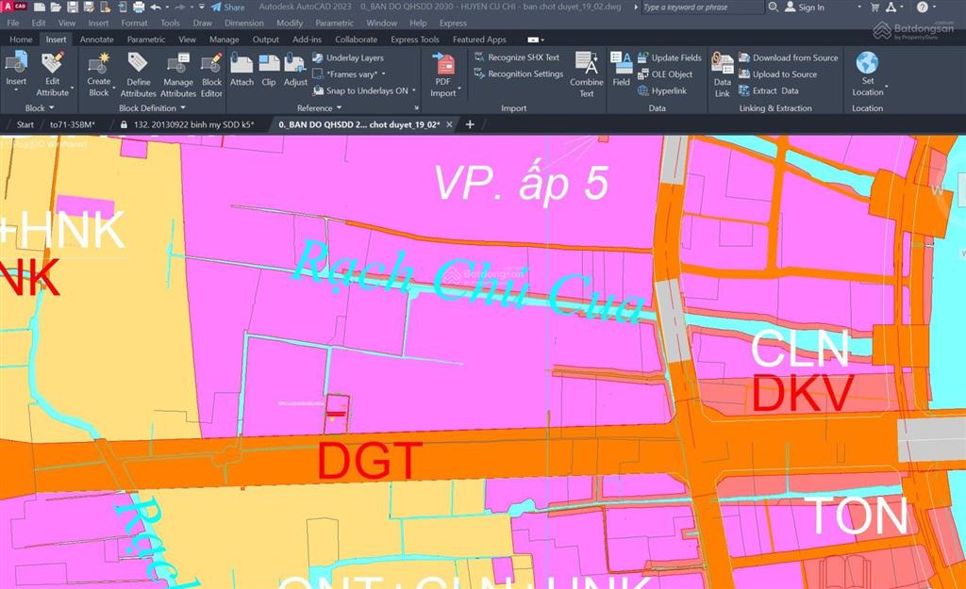The width and height of the screenshot is (966, 589).
Task: Switch to the Annotate ribbon tab
Action: click(x=97, y=40)
